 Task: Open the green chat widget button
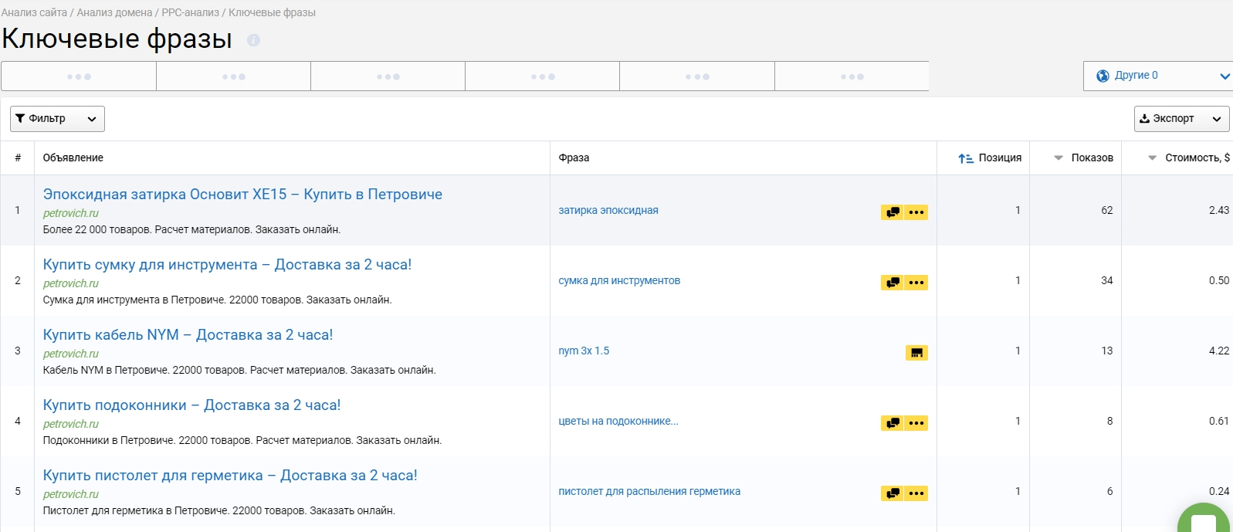[1203, 519]
